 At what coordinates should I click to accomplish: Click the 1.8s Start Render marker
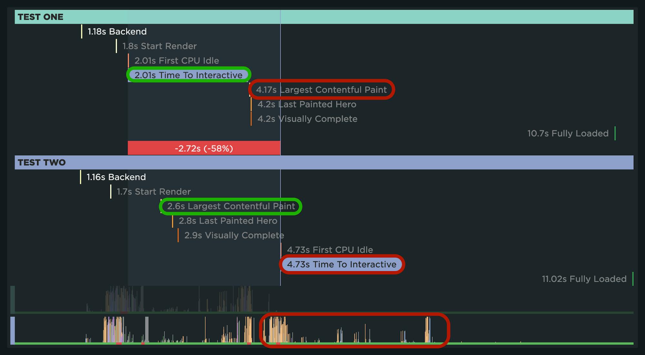pyautogui.click(x=159, y=46)
